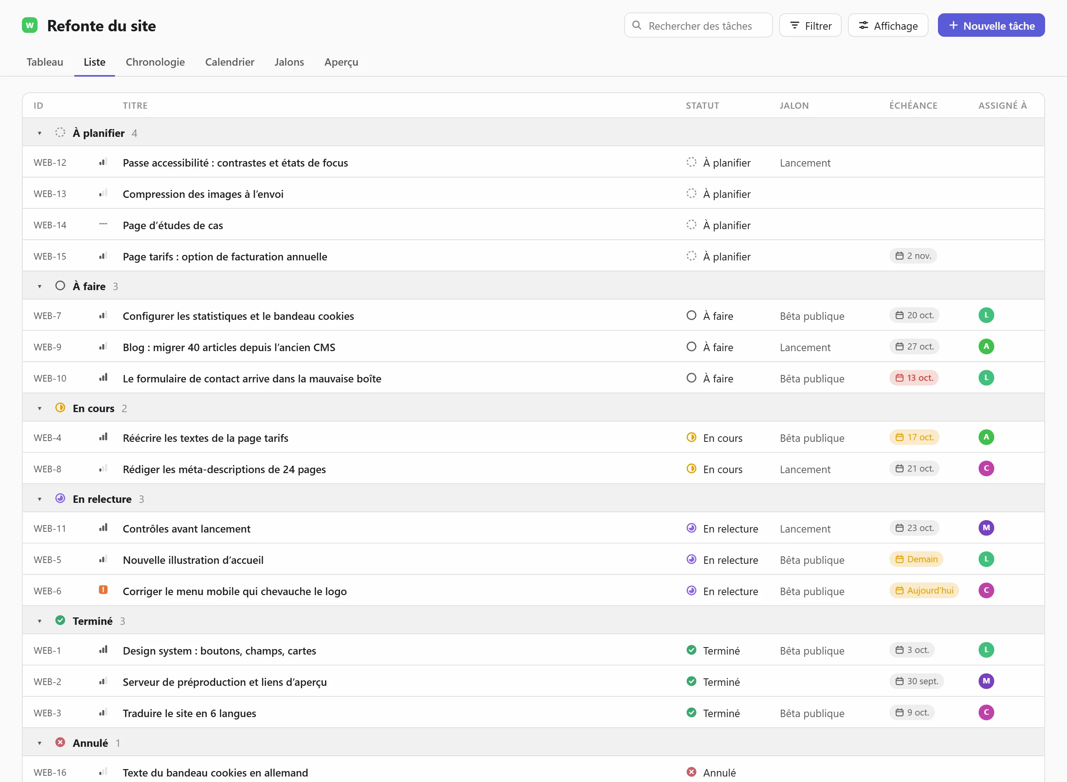This screenshot has height=782, width=1067.
Task: Click assignee avatar A on WEB-9
Action: click(x=986, y=346)
